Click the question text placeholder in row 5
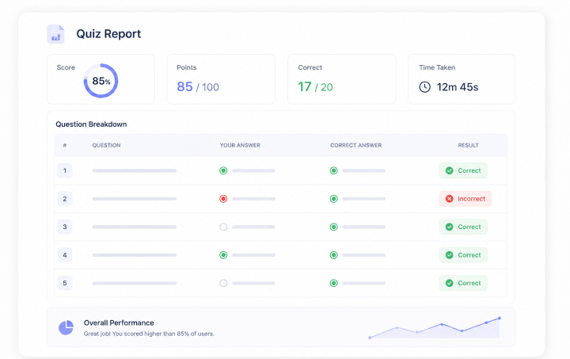570x359 pixels. 135,283
